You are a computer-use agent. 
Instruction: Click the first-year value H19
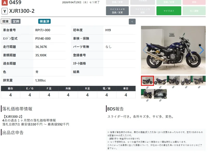coord(108,30)
